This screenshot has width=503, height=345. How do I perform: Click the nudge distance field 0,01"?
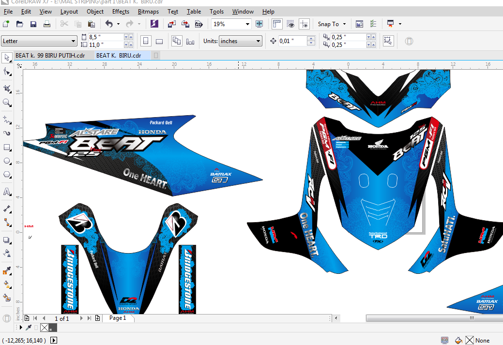click(x=292, y=41)
